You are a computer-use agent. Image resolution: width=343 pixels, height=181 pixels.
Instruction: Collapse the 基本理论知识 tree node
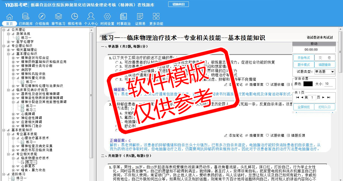[8, 54]
